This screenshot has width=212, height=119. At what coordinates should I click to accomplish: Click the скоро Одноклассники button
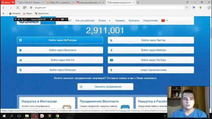[x=151, y=70]
